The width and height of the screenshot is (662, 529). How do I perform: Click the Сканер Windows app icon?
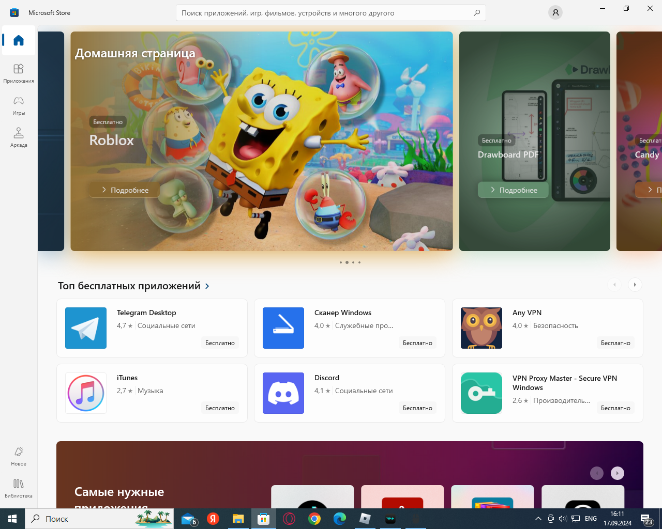point(283,328)
